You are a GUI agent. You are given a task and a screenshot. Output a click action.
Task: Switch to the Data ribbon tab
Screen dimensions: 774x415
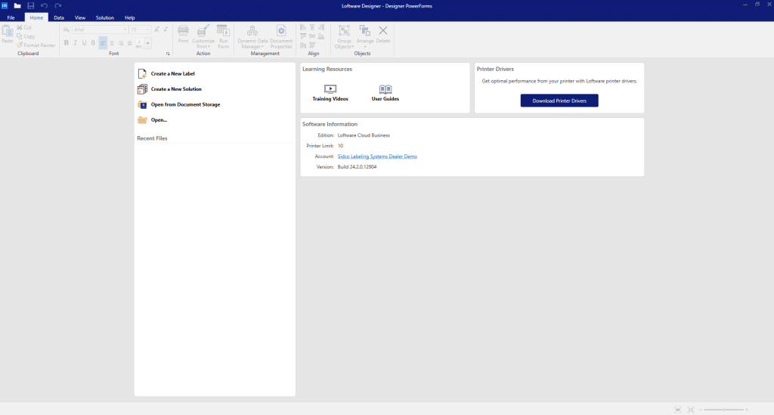point(59,18)
